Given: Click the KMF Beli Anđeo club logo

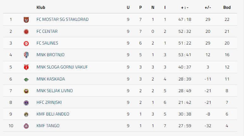Looking at the screenshot, I should click(26, 114).
